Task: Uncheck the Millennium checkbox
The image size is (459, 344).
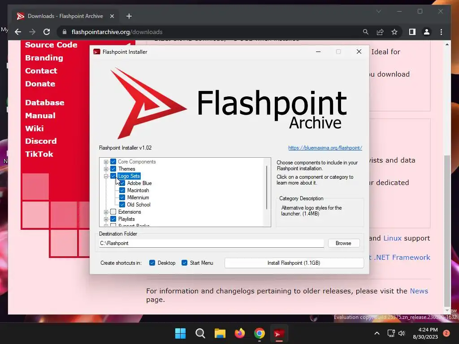Action: [x=122, y=198]
